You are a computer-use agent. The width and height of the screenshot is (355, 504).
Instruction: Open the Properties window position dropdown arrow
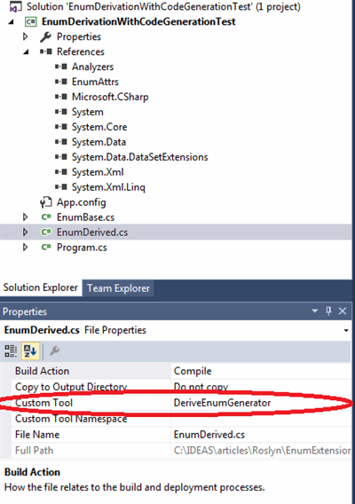coord(315,311)
